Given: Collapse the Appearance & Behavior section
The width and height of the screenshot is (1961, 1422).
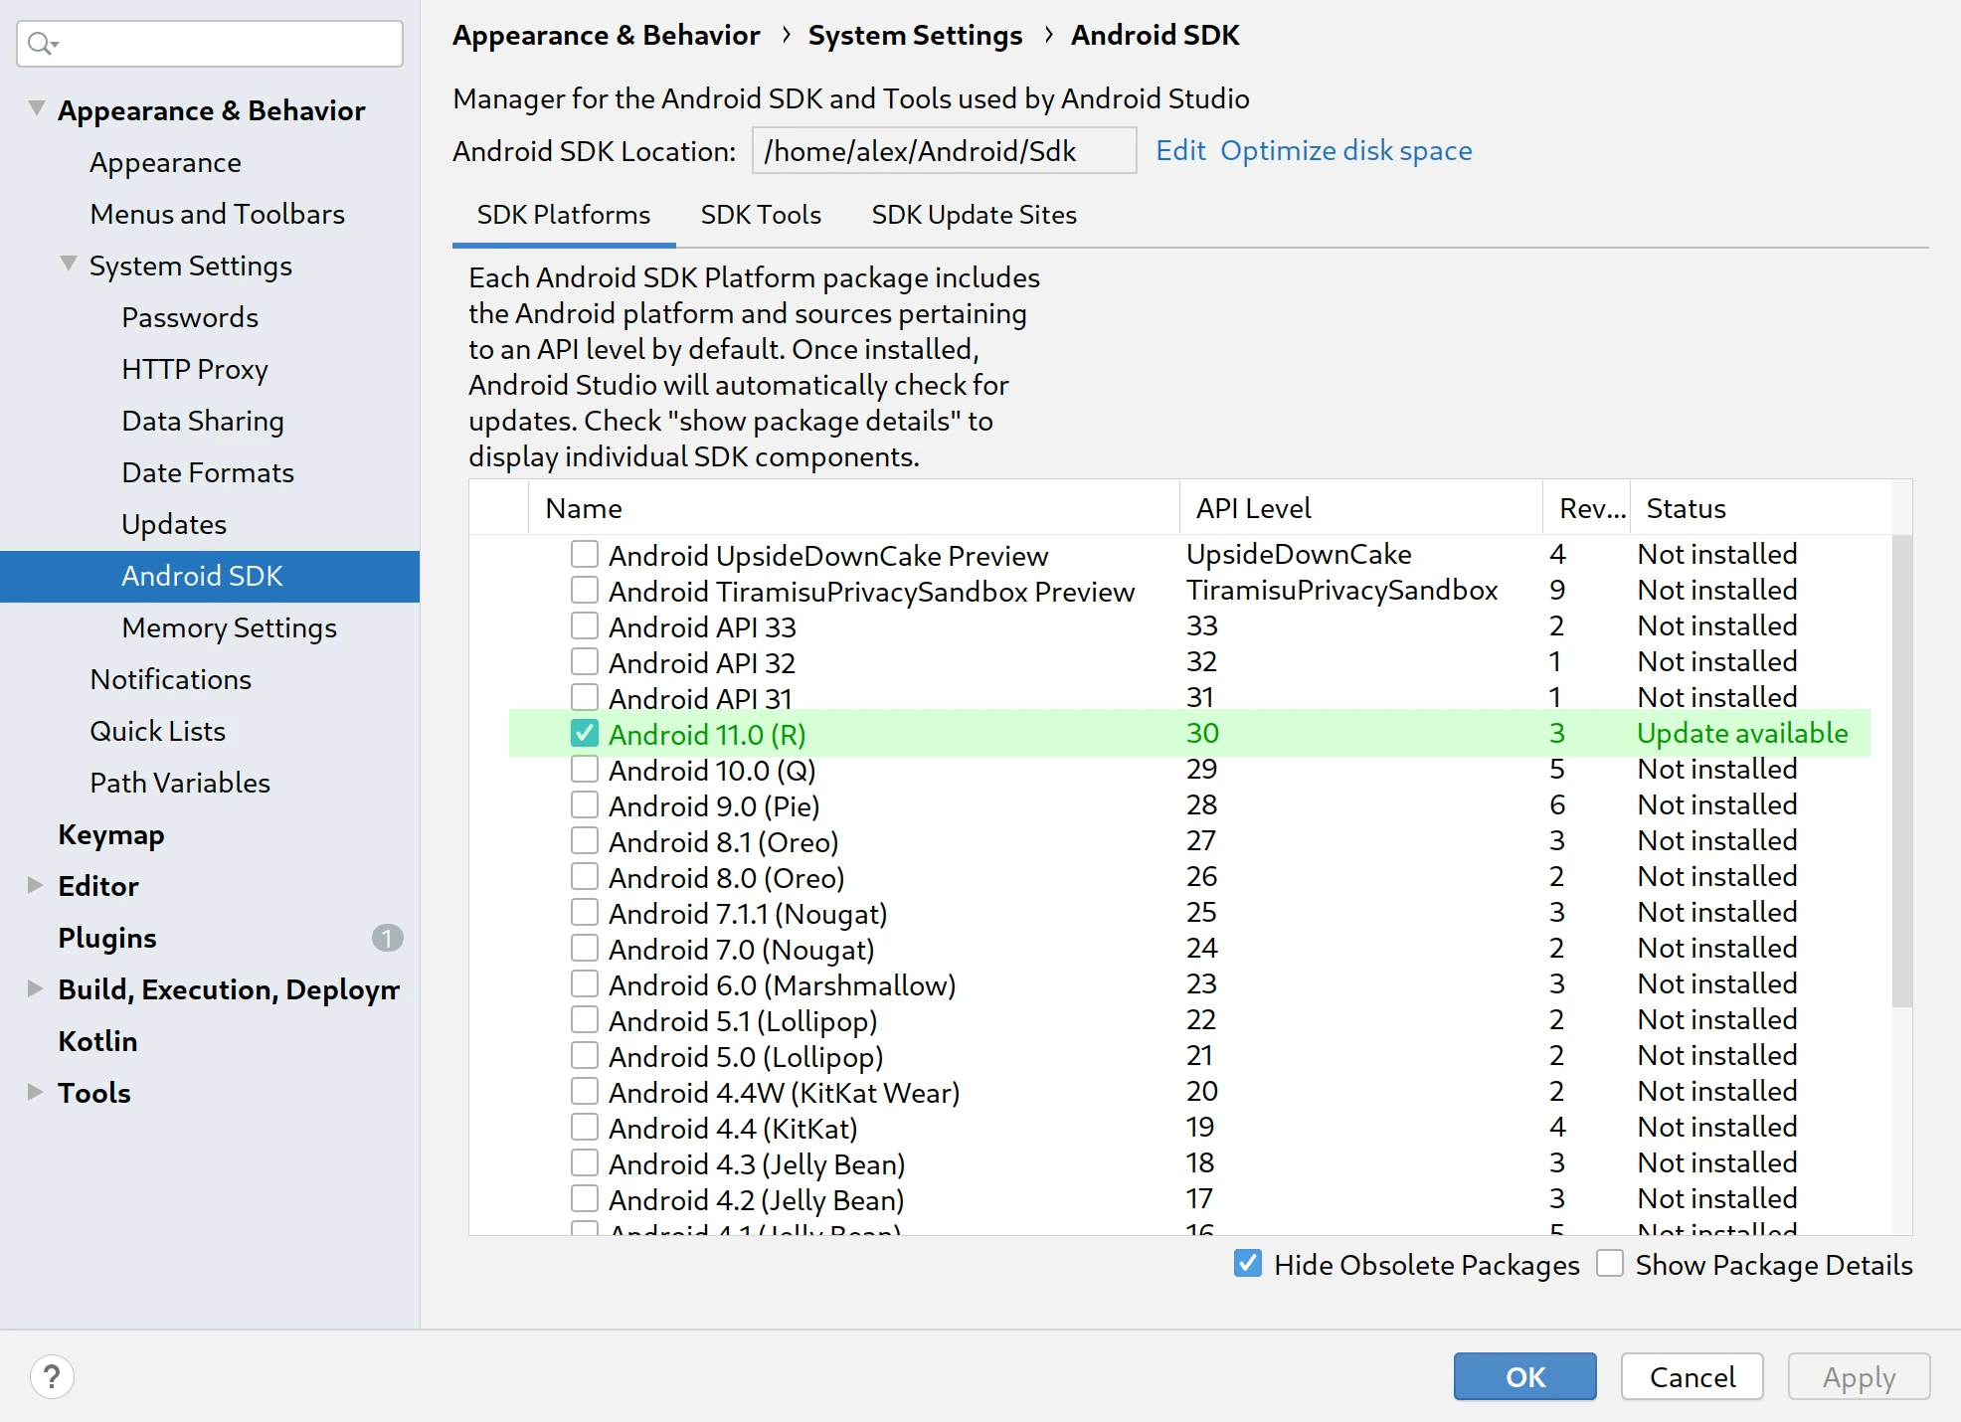Looking at the screenshot, I should click(37, 108).
